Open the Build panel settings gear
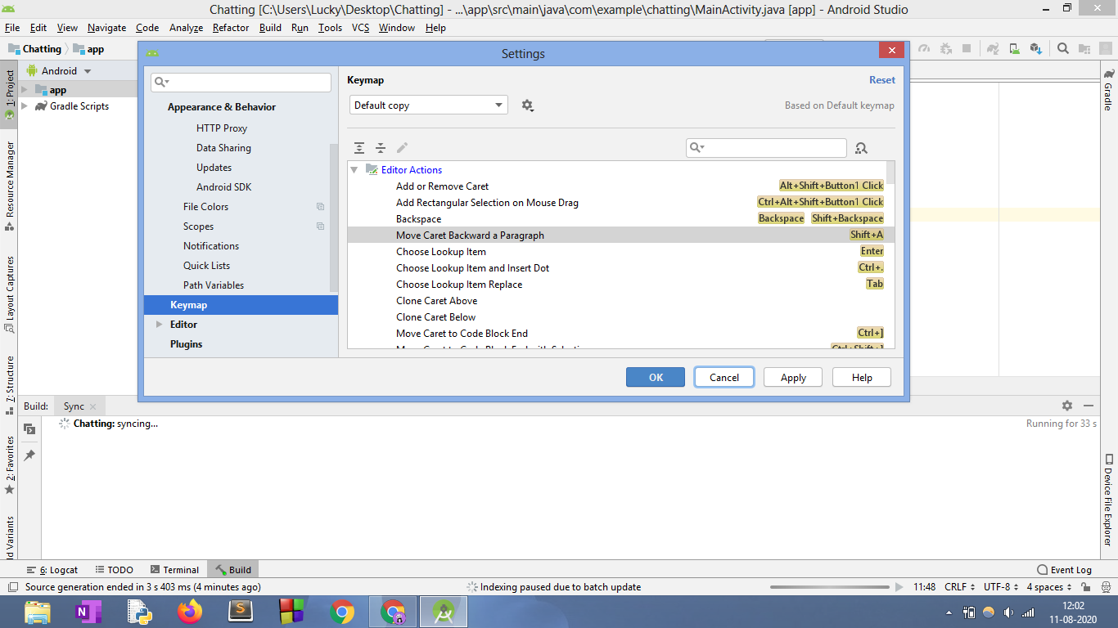 (x=1067, y=406)
